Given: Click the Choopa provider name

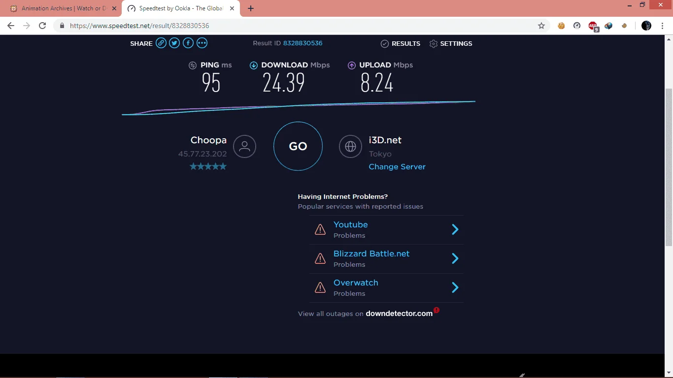Looking at the screenshot, I should [208, 140].
